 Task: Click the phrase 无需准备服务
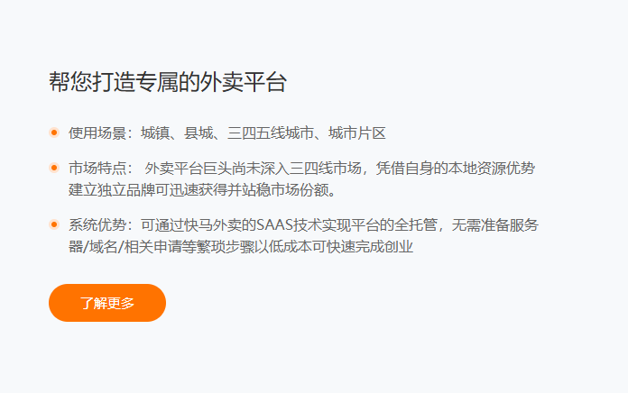point(495,225)
